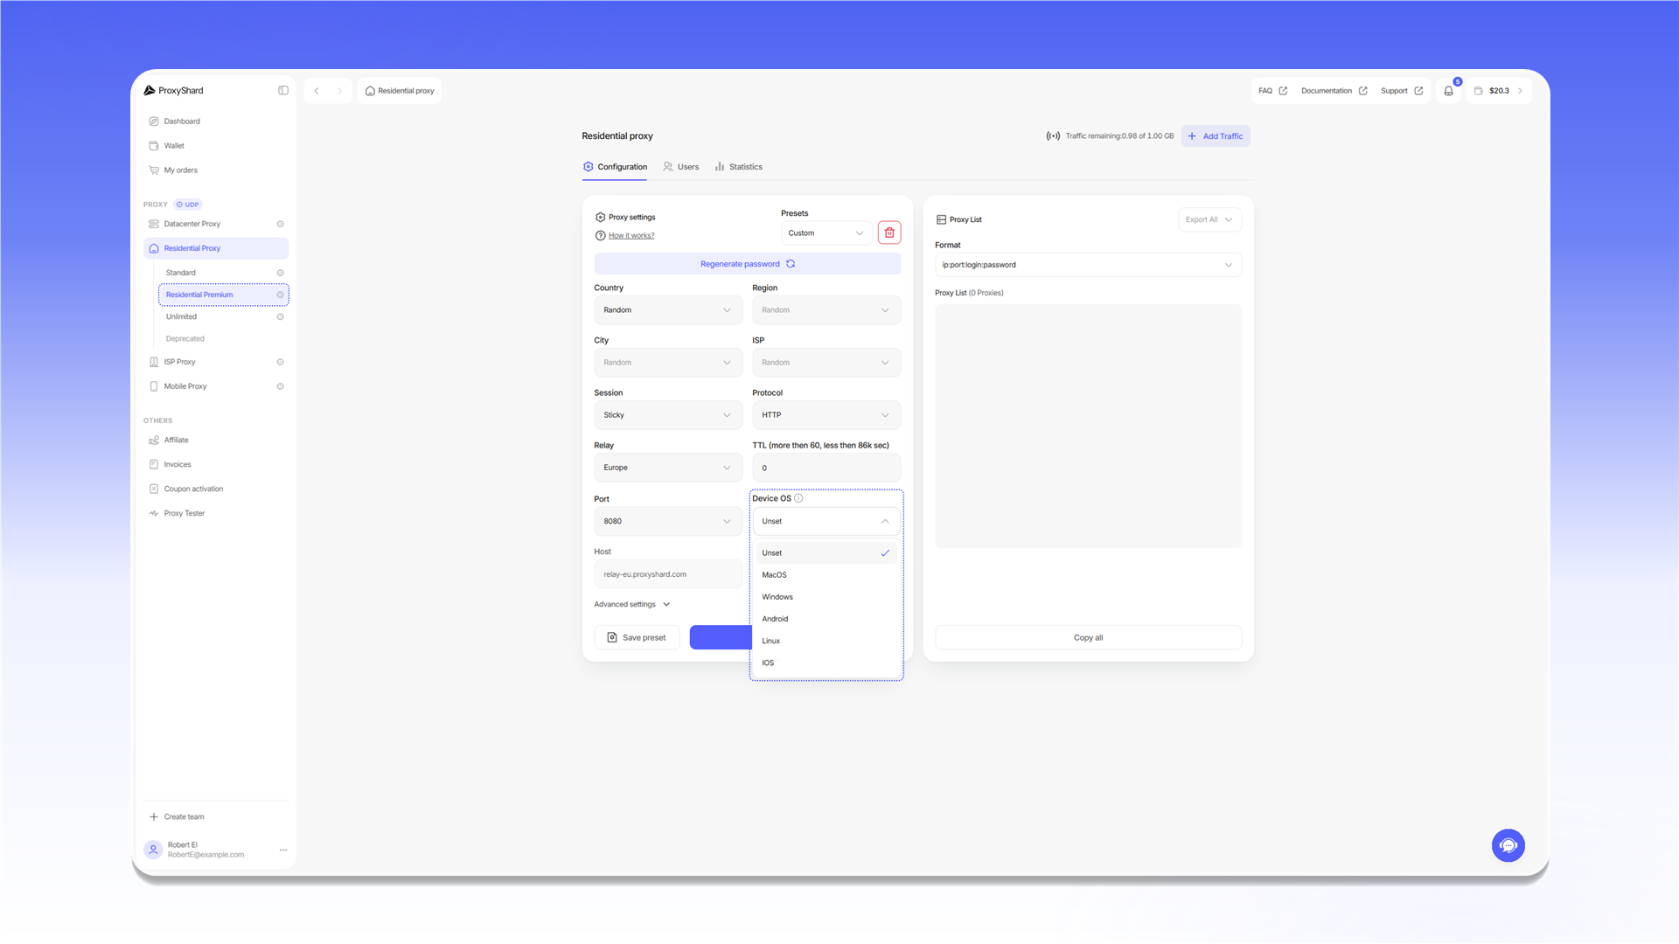This screenshot has height=944, width=1679.
Task: Click info icon next to ISP Proxy
Action: (280, 362)
